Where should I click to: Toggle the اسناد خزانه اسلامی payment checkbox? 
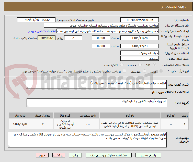124,71
